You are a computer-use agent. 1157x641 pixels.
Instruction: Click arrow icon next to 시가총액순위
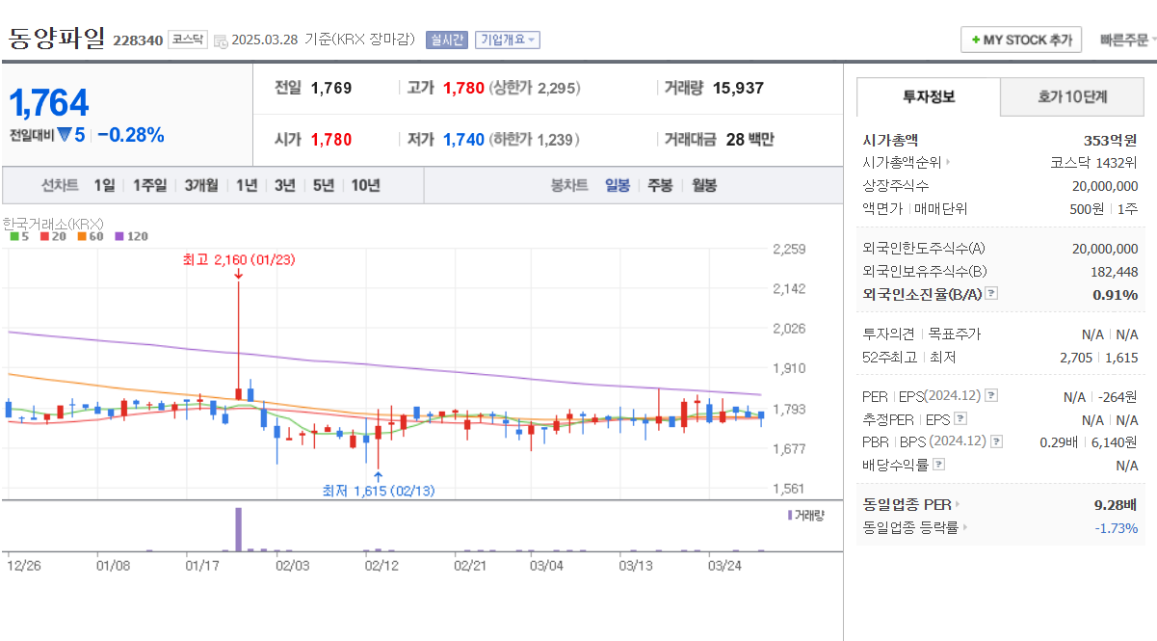click(948, 163)
